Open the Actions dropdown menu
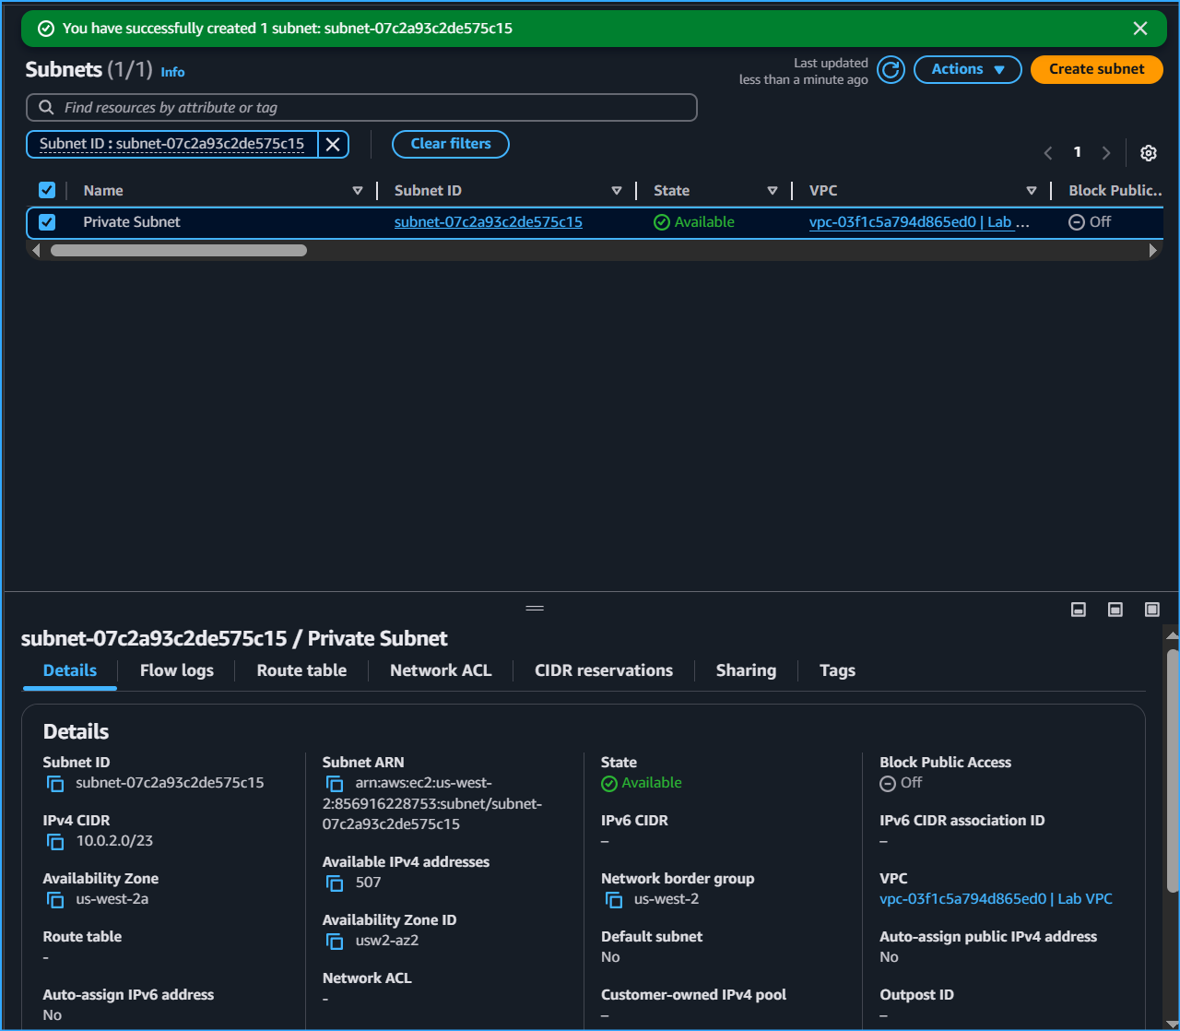Screen dimensions: 1180x1031 point(967,69)
